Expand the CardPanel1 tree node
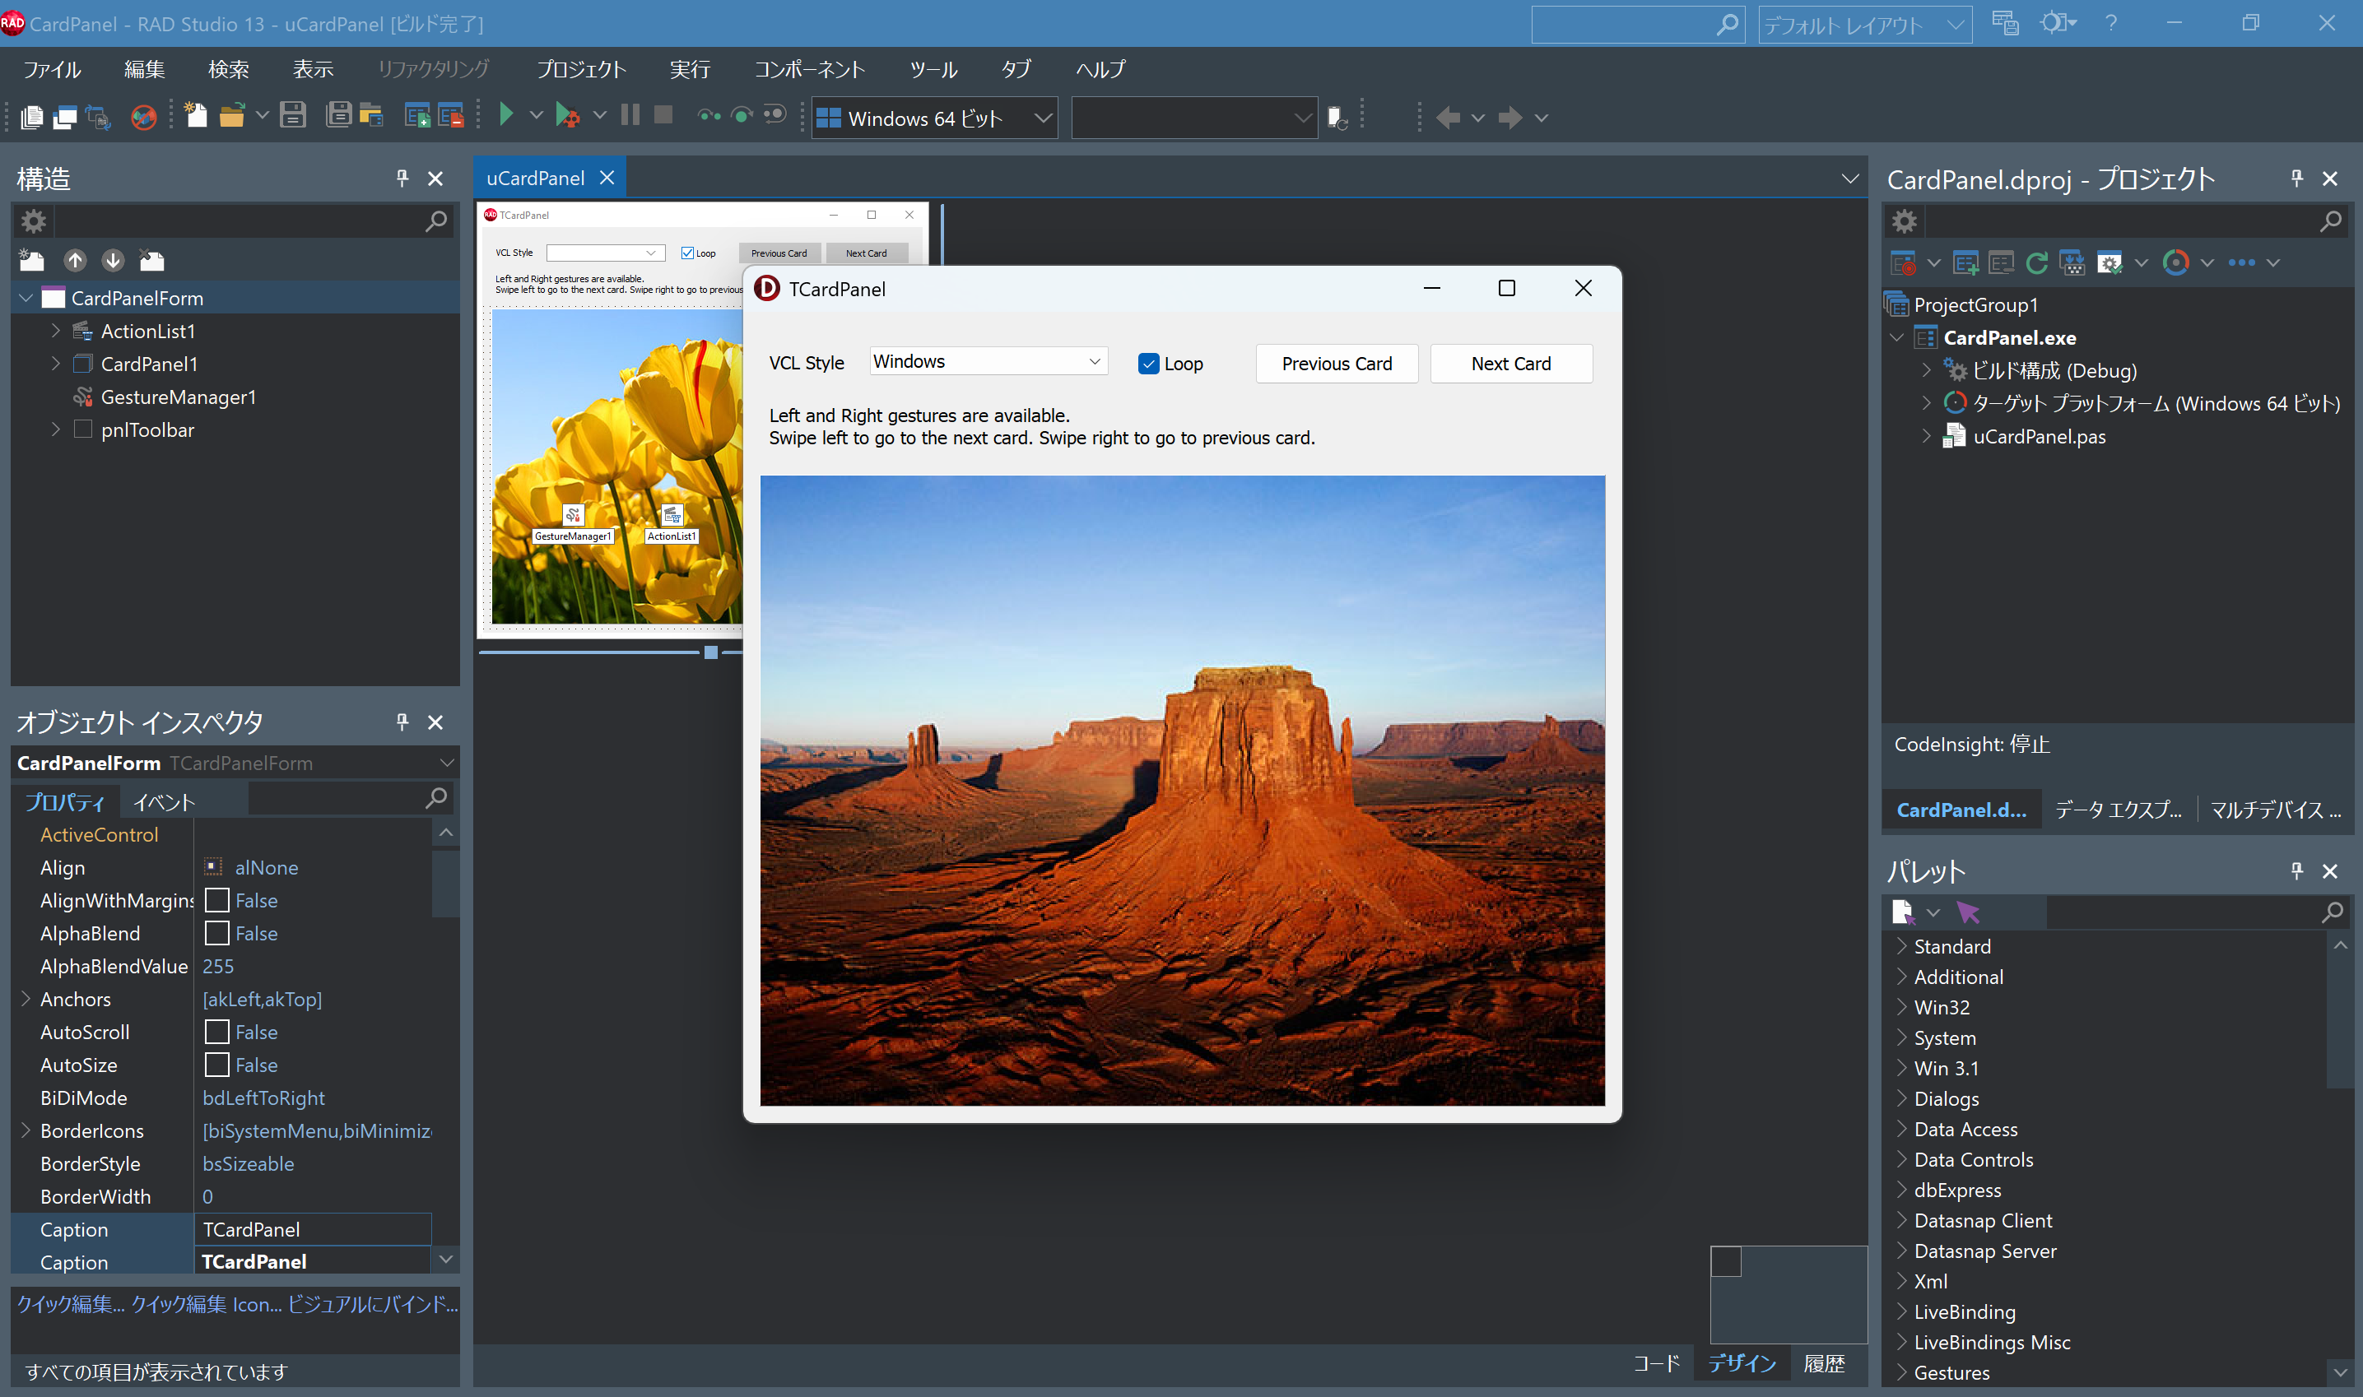This screenshot has height=1397, width=2363. coord(55,364)
